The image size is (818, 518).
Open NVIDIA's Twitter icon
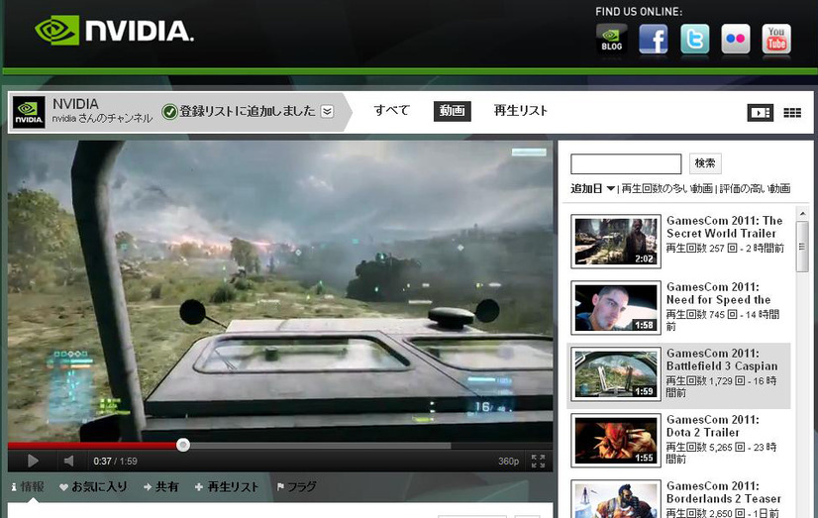tap(695, 39)
